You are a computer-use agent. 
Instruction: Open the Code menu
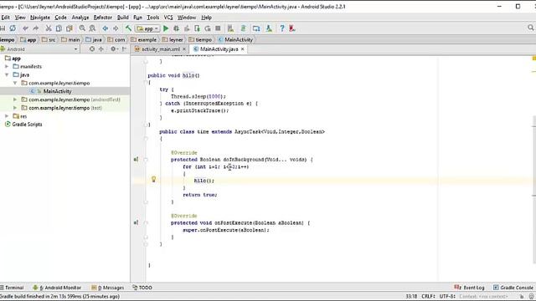click(61, 18)
